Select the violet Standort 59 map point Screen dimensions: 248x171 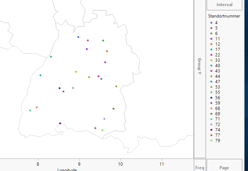pyautogui.click(x=63, y=91)
